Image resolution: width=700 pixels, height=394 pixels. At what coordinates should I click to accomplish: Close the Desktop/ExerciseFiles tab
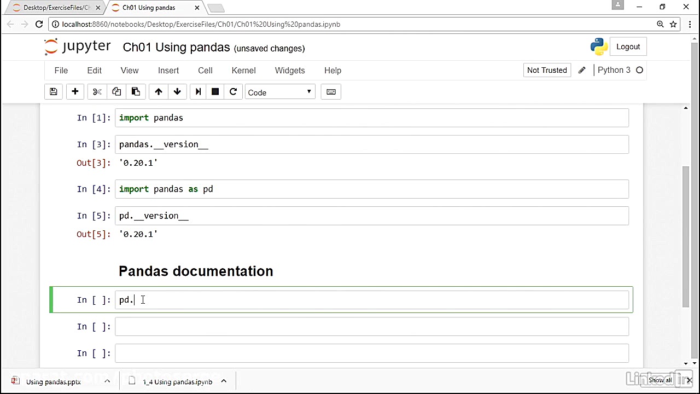point(98,8)
